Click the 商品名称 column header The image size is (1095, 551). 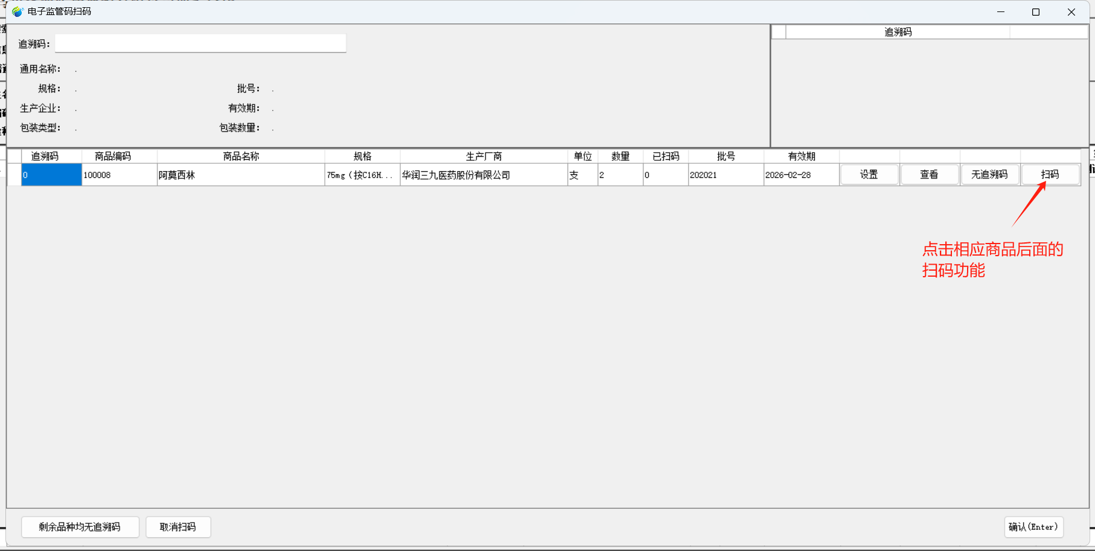[x=241, y=156]
